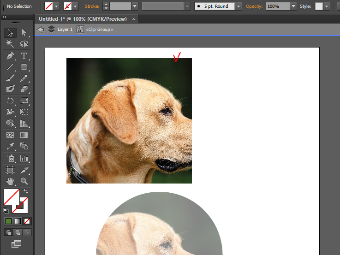
Task: Open the stroke weight dropdown
Action: (135, 6)
